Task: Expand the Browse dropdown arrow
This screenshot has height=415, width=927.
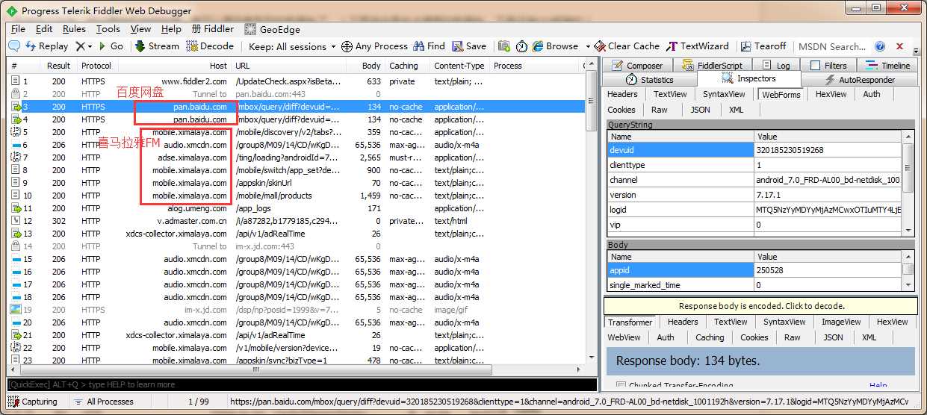Action: [588, 46]
